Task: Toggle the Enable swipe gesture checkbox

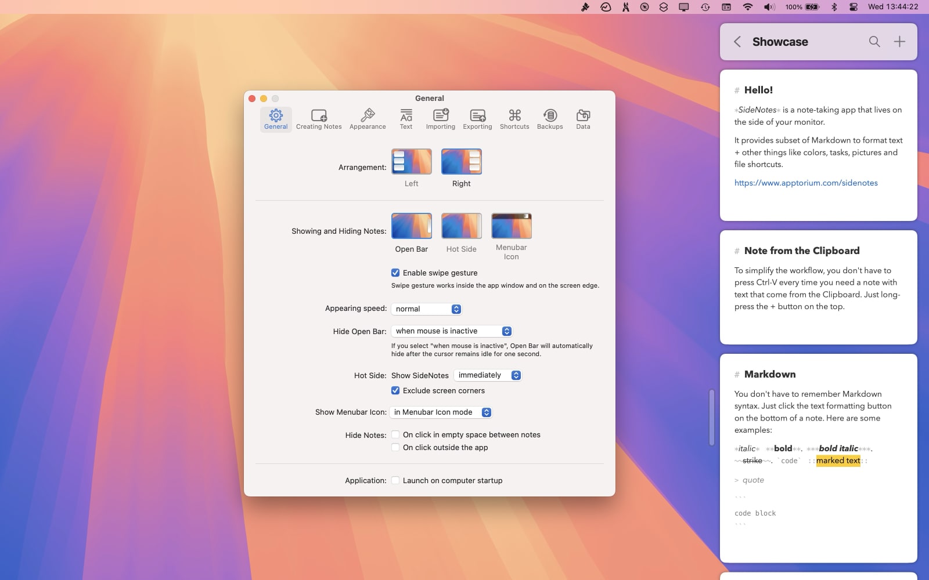Action: [x=395, y=273]
